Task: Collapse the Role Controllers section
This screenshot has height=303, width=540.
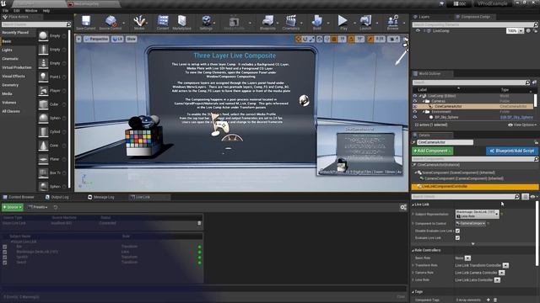Action: click(413, 251)
